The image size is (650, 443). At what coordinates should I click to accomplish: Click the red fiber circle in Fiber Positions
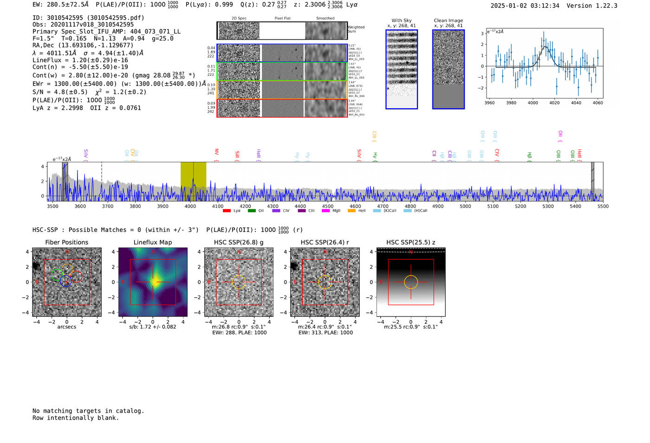tap(77, 277)
